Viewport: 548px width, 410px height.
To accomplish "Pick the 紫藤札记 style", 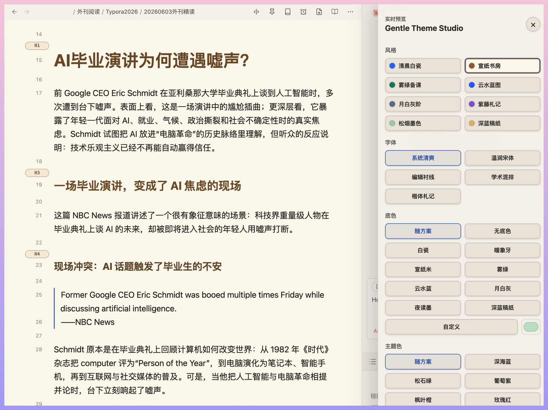I will 502,104.
